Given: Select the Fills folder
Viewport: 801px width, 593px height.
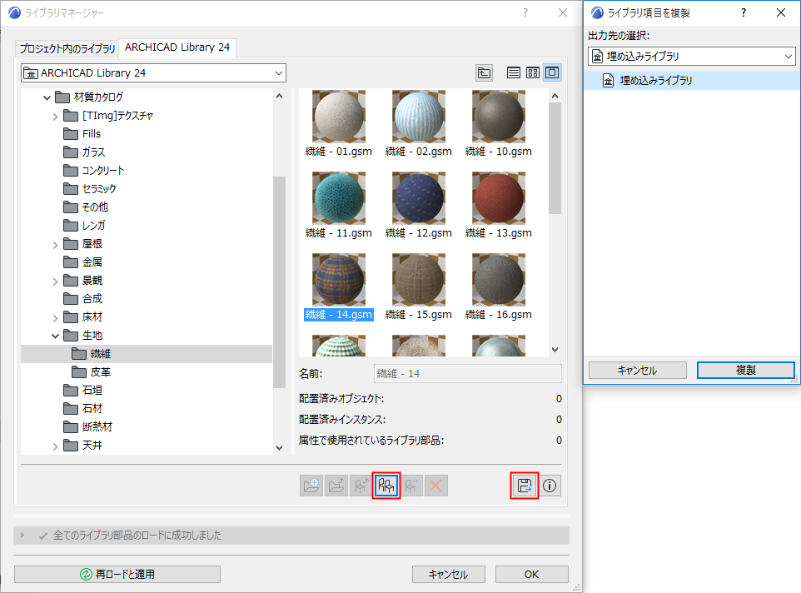Looking at the screenshot, I should [x=82, y=134].
